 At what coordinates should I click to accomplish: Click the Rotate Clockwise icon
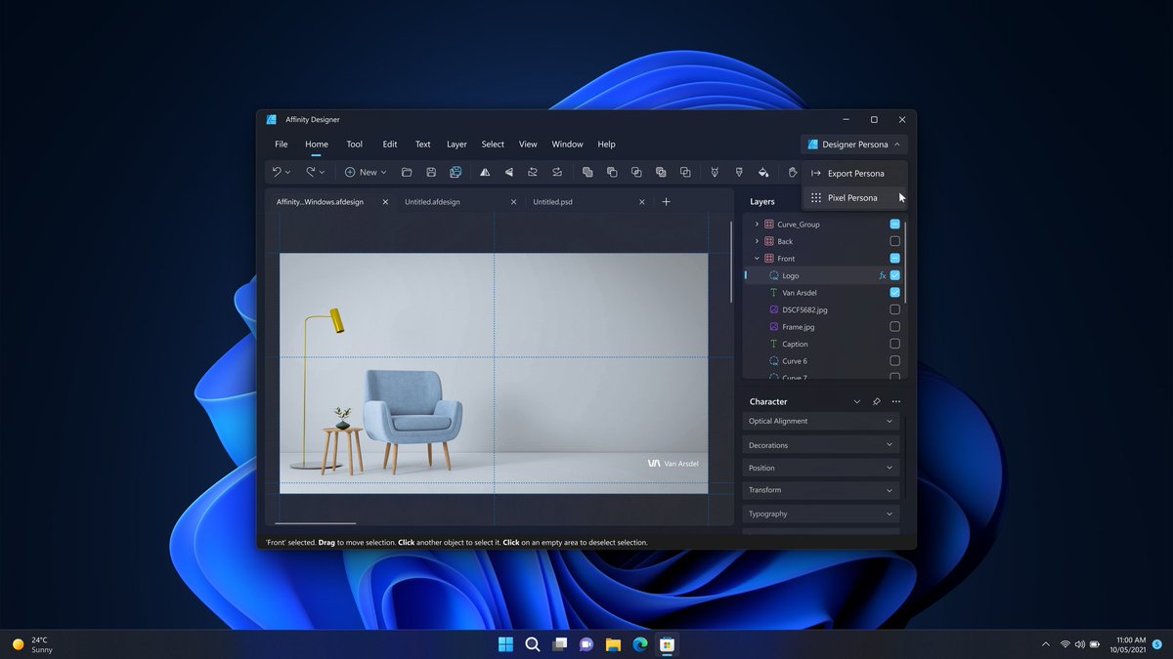[x=557, y=172]
